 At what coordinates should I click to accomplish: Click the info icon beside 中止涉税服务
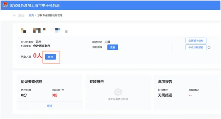click(x=209, y=48)
